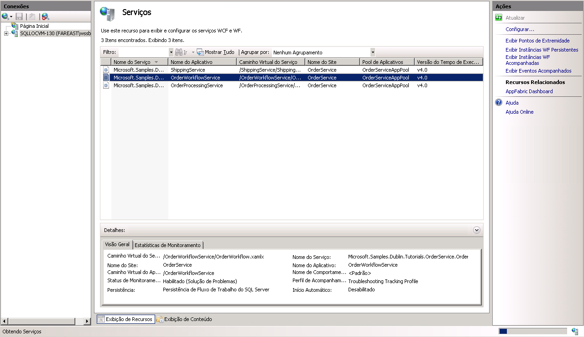Switch to the Visão Geral tab

[117, 245]
